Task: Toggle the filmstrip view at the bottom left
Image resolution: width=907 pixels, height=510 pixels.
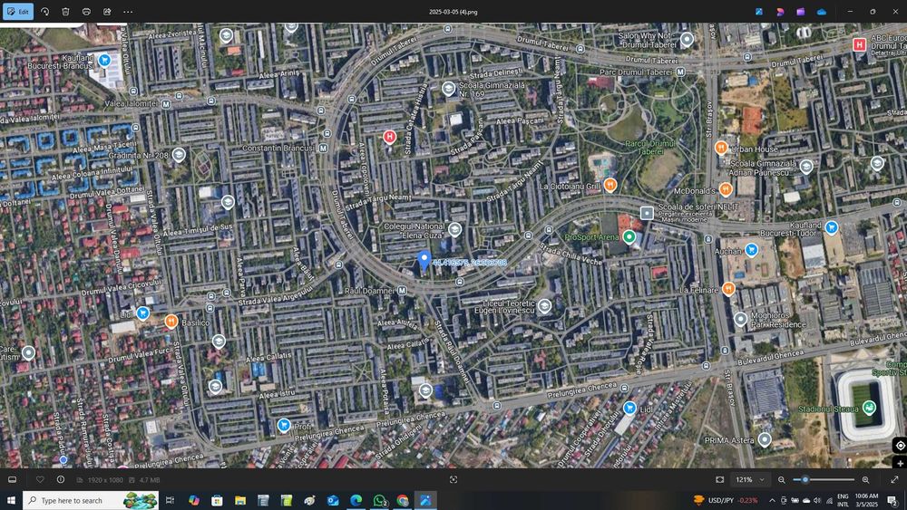Action: coord(12,479)
